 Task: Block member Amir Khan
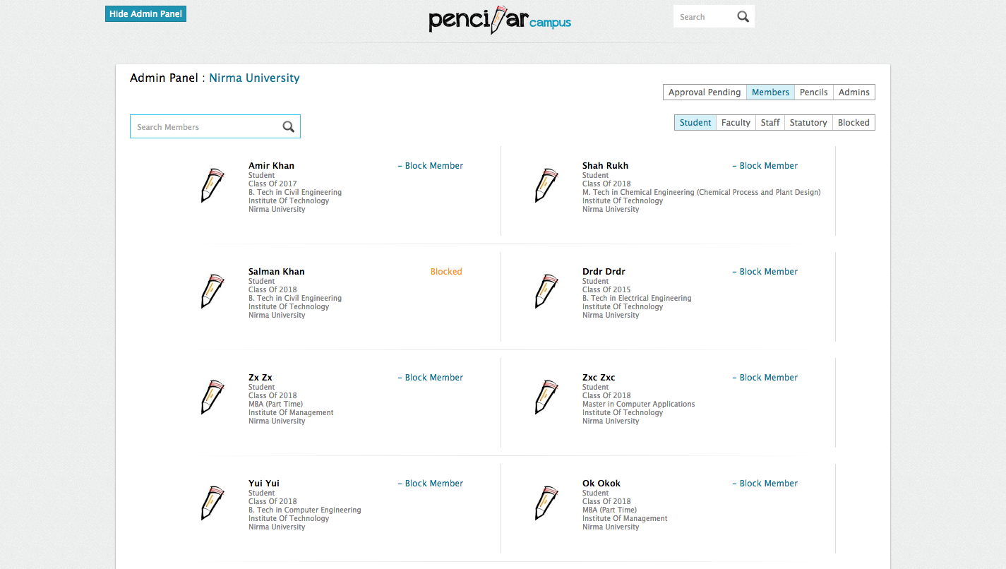(433, 166)
